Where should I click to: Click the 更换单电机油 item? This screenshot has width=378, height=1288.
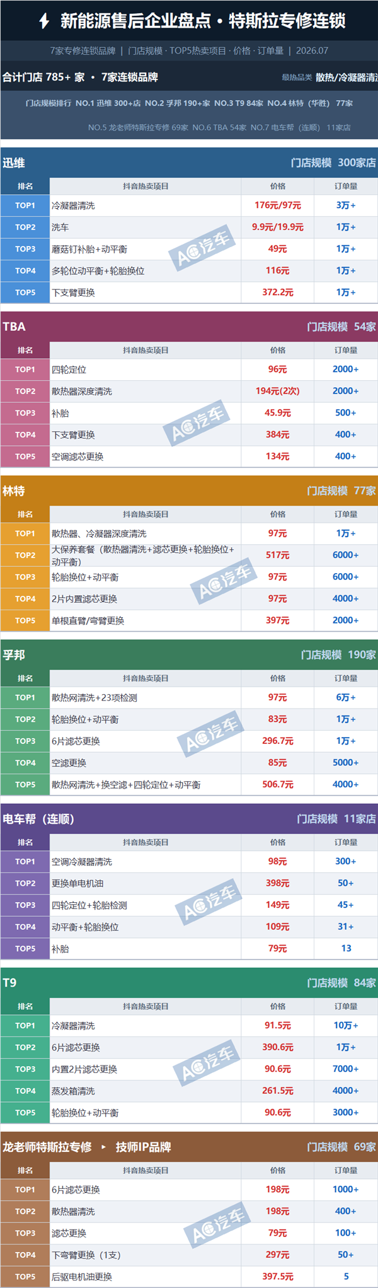77,883
